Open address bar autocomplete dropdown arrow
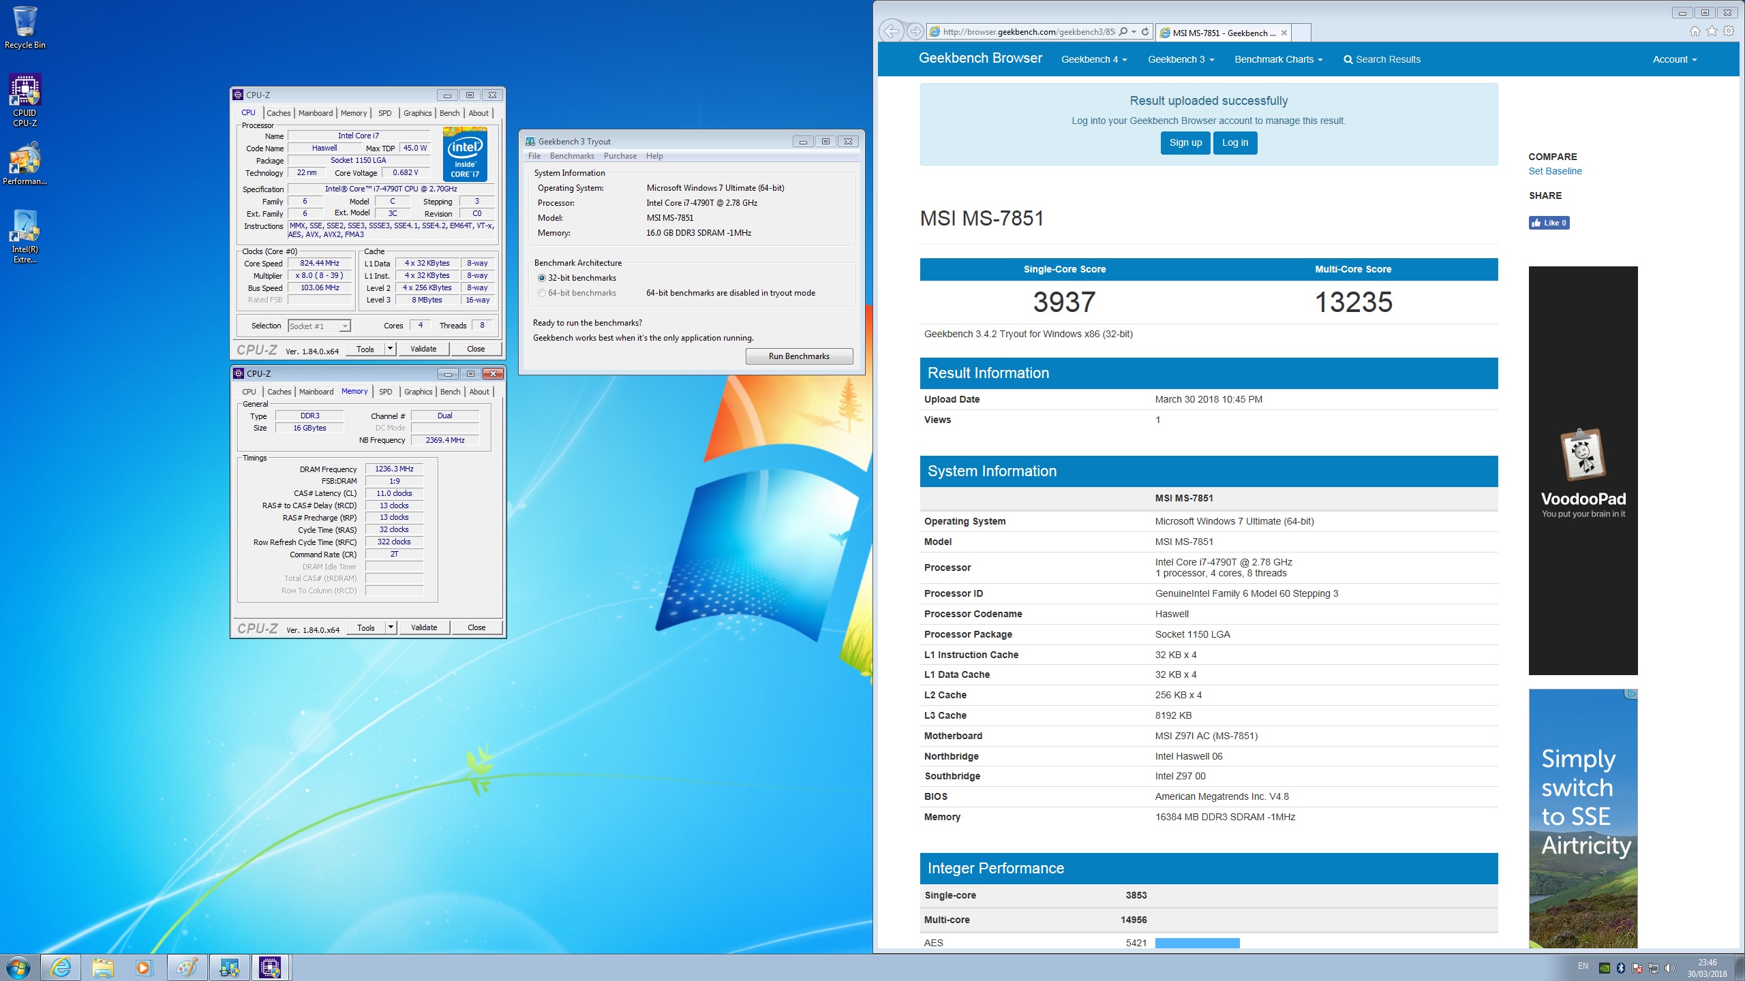The image size is (1745, 981). [1134, 31]
